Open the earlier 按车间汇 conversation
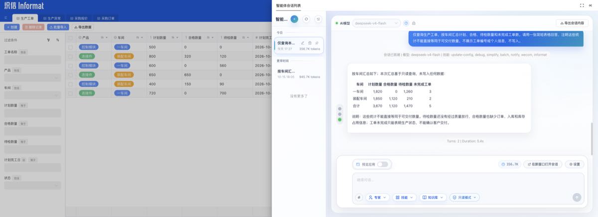Viewport: 598px width, 217px height. click(x=299, y=74)
